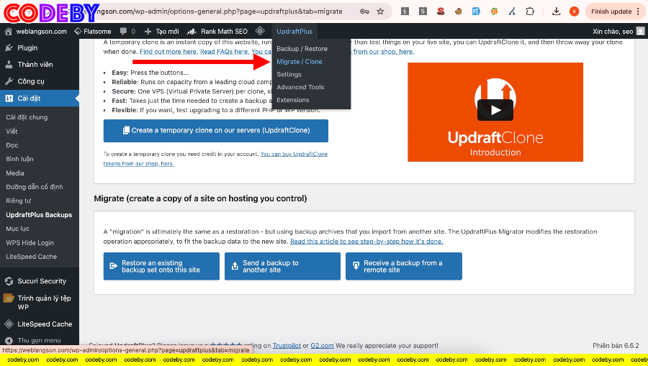Open Media settings page

[15, 173]
